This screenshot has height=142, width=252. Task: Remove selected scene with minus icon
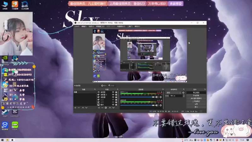[79, 108]
